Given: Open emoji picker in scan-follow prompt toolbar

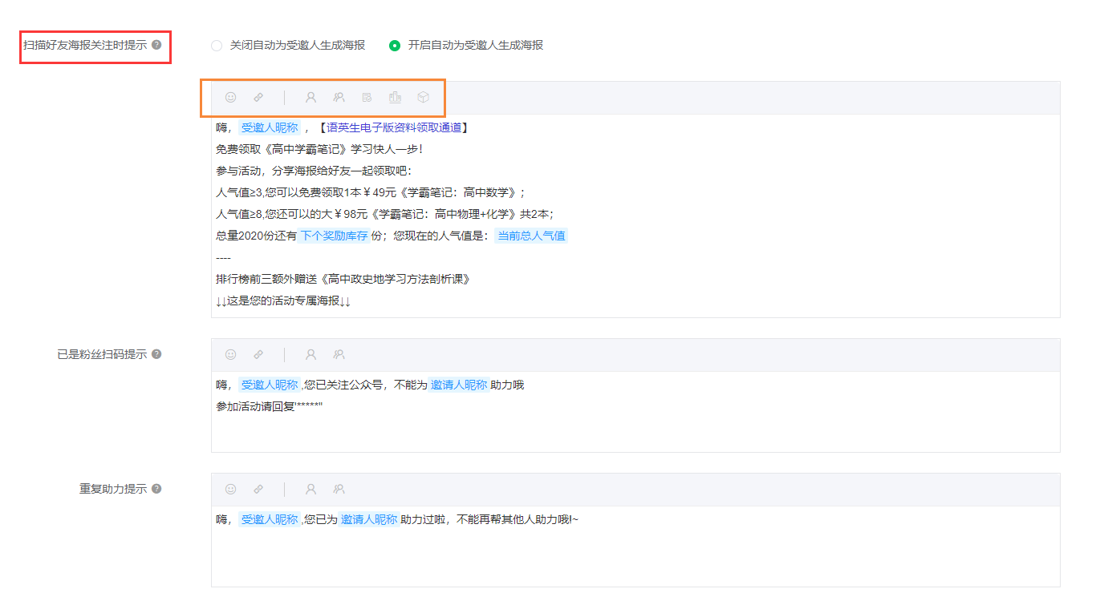Looking at the screenshot, I should [230, 98].
